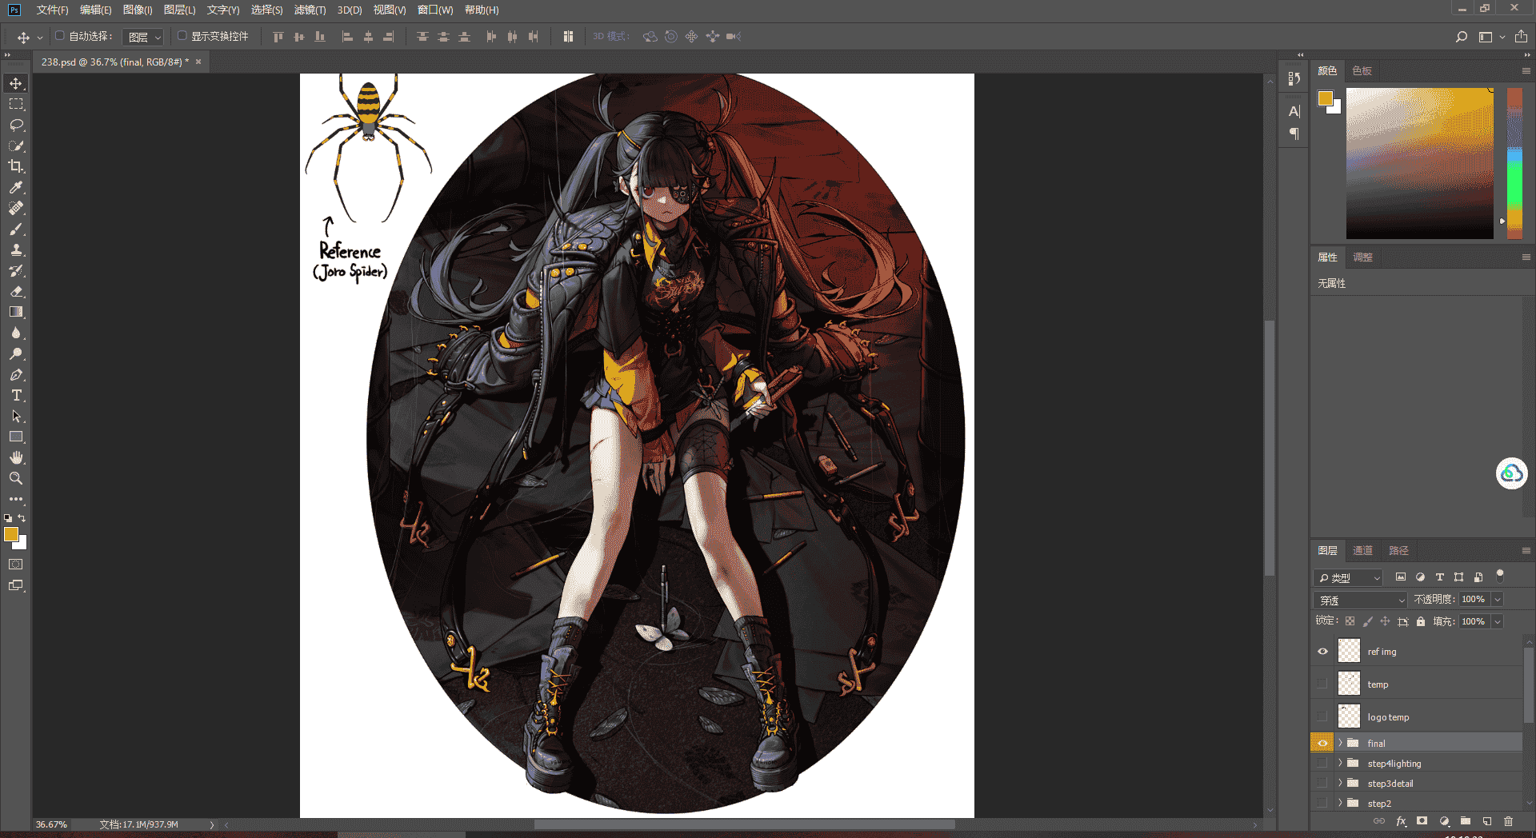Select the logo temp layer thumbnail

(1349, 716)
